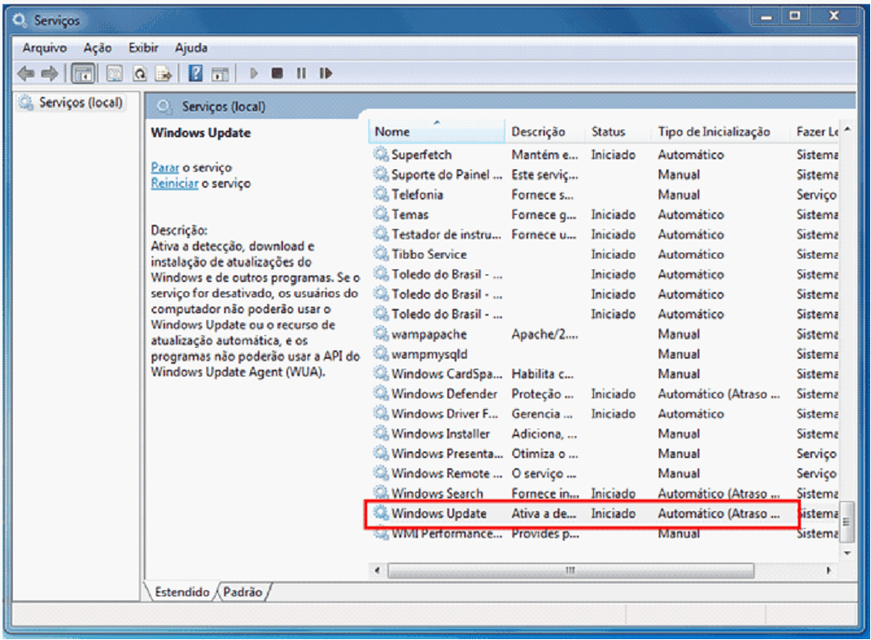Click the blue Help toolbar icon
871x640 pixels.
(x=195, y=74)
